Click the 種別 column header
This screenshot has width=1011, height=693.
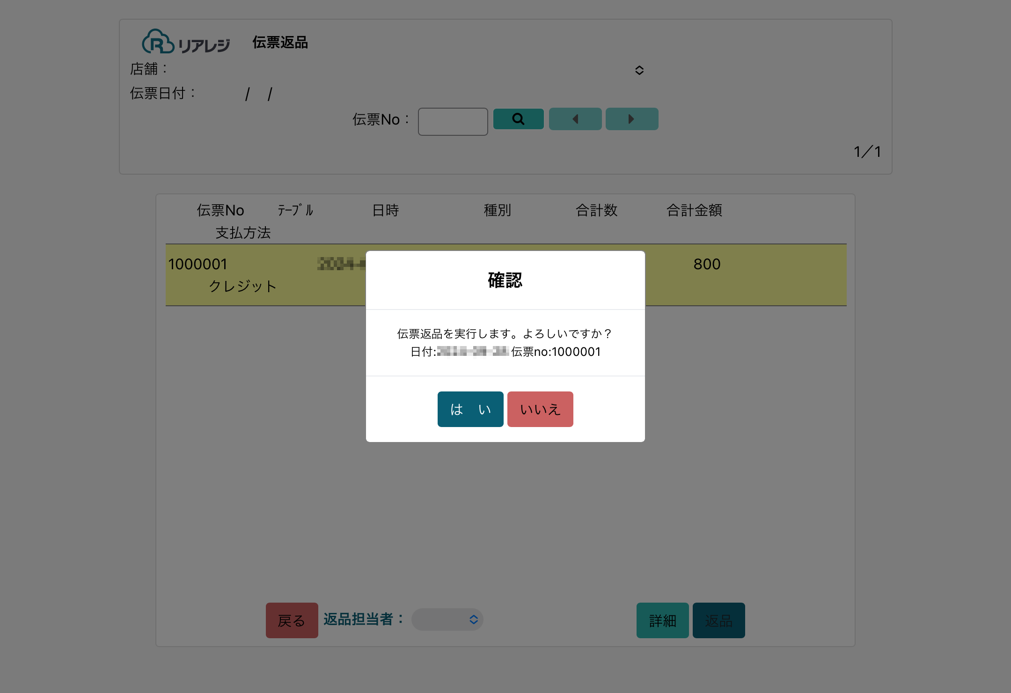point(497,210)
